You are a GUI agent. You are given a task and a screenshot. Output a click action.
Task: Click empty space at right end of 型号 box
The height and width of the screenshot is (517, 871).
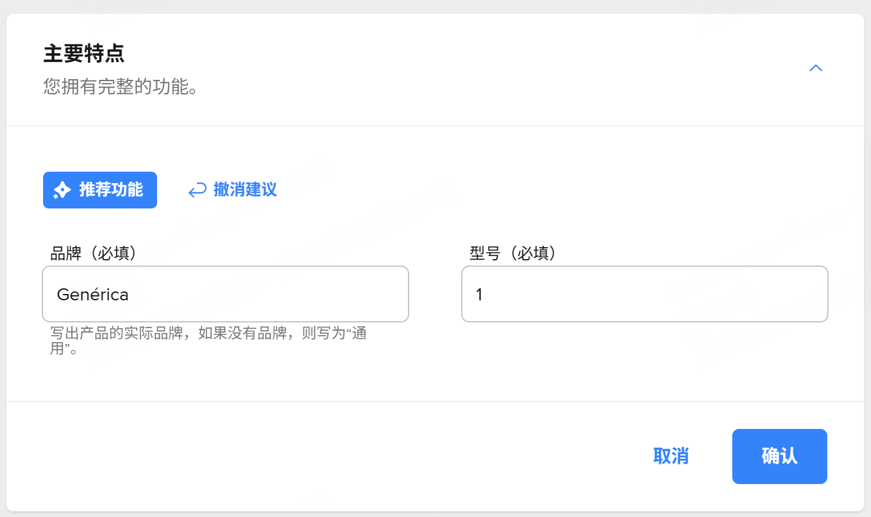(798, 294)
